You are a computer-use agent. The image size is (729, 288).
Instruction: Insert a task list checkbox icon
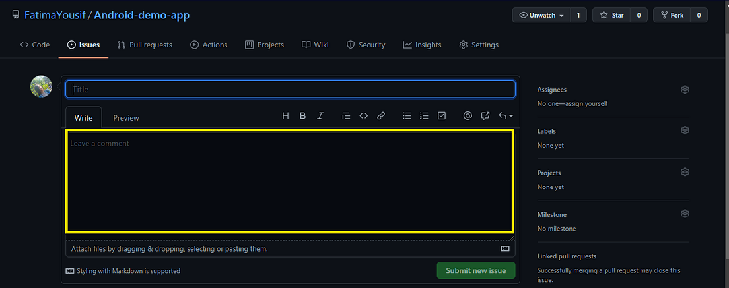click(442, 116)
